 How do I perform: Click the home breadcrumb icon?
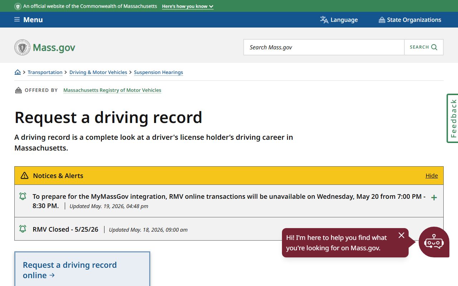(18, 72)
